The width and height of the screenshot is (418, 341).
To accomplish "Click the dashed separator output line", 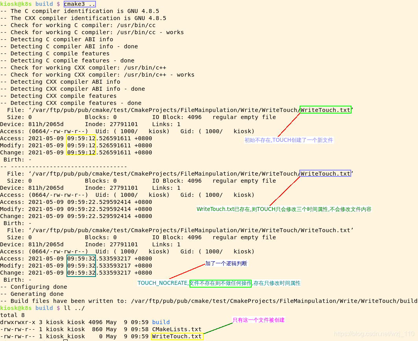I will (63, 167).
